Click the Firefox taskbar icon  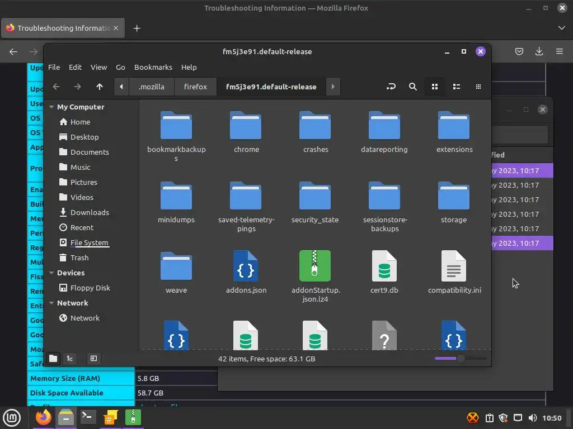coord(43,417)
